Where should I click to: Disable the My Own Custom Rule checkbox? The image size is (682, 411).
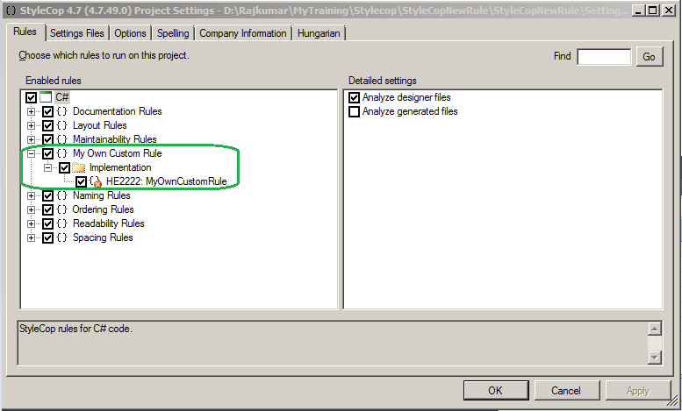pos(48,153)
